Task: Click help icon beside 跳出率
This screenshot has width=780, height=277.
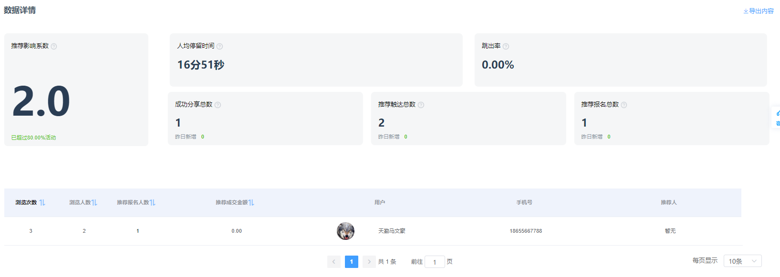Action: (506, 46)
